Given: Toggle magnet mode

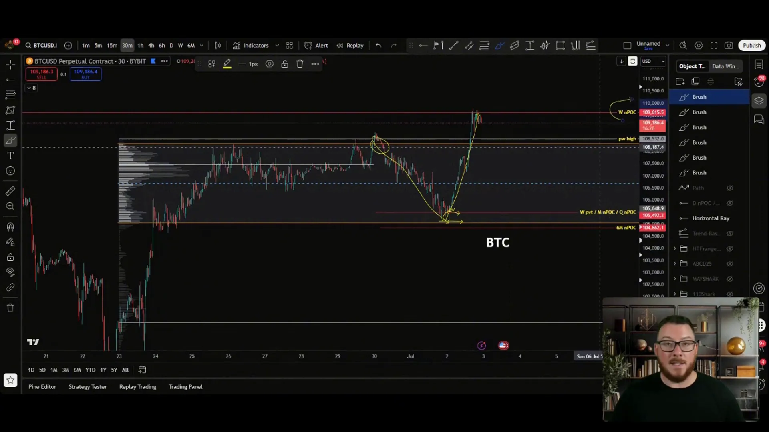Looking at the screenshot, I should 10,227.
